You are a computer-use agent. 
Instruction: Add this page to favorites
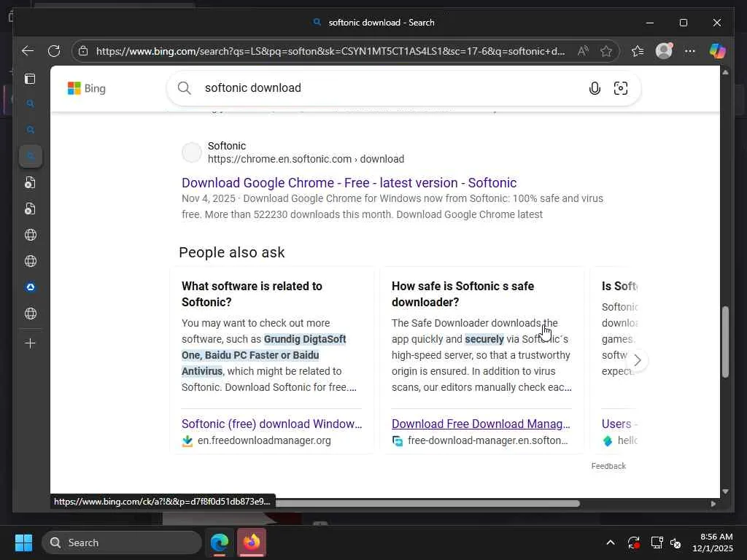coord(606,51)
